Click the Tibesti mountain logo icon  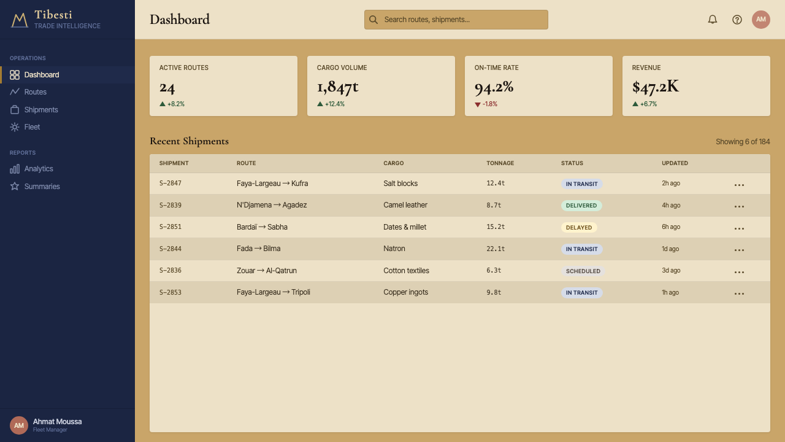[20, 20]
